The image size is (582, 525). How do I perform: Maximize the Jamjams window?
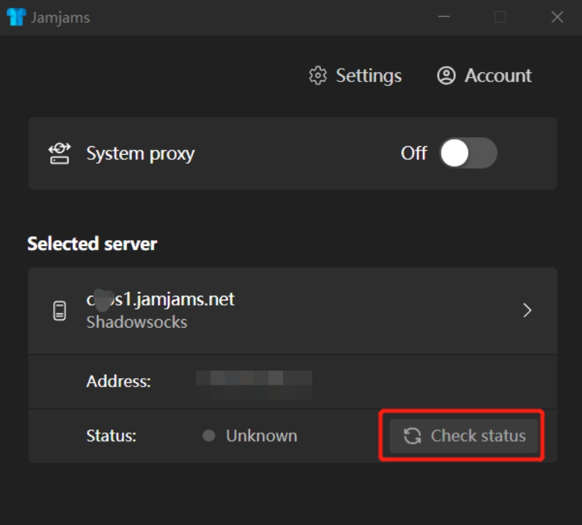coord(500,17)
